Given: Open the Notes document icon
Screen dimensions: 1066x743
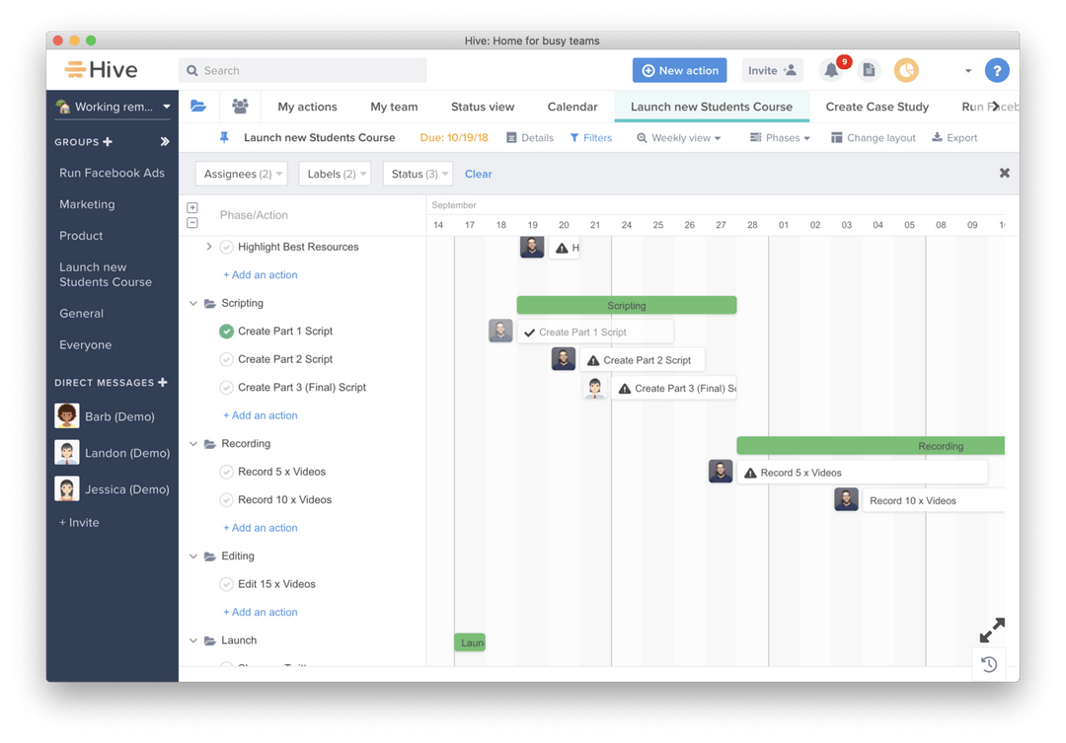Looking at the screenshot, I should (x=868, y=70).
